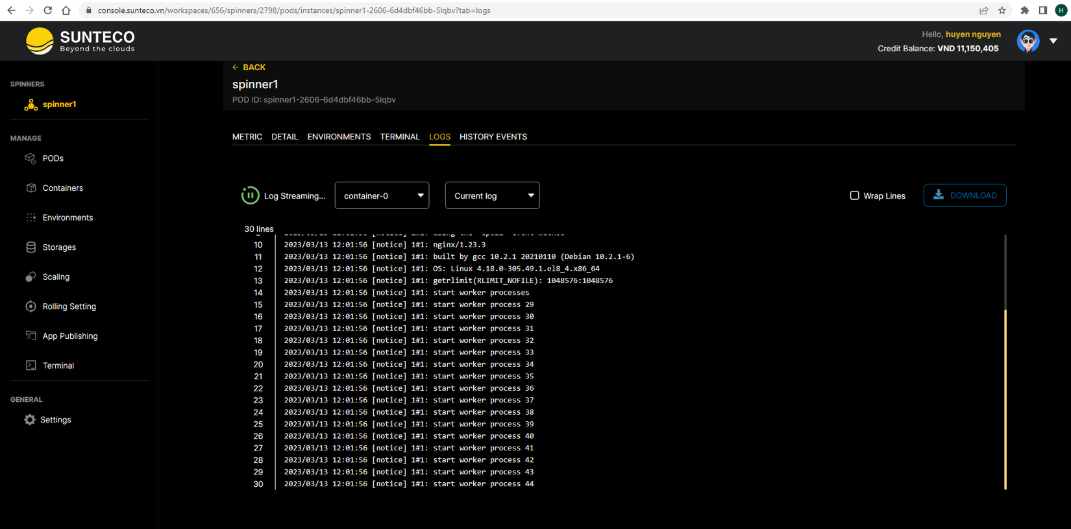Reload the page with the refresh icon
This screenshot has height=529, width=1071.
[47, 10]
